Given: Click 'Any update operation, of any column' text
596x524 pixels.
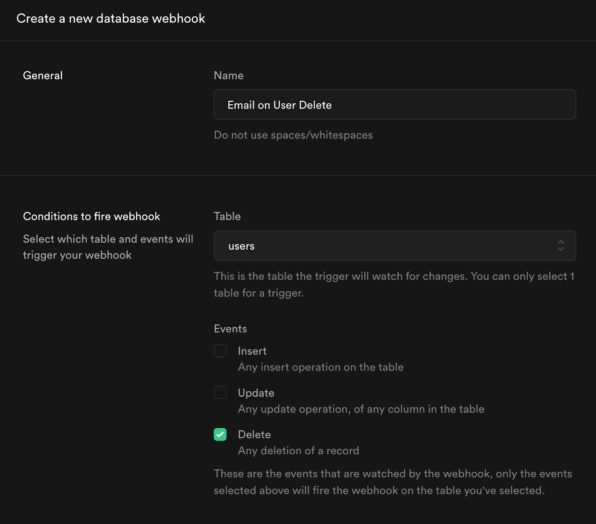Looking at the screenshot, I should tap(361, 409).
